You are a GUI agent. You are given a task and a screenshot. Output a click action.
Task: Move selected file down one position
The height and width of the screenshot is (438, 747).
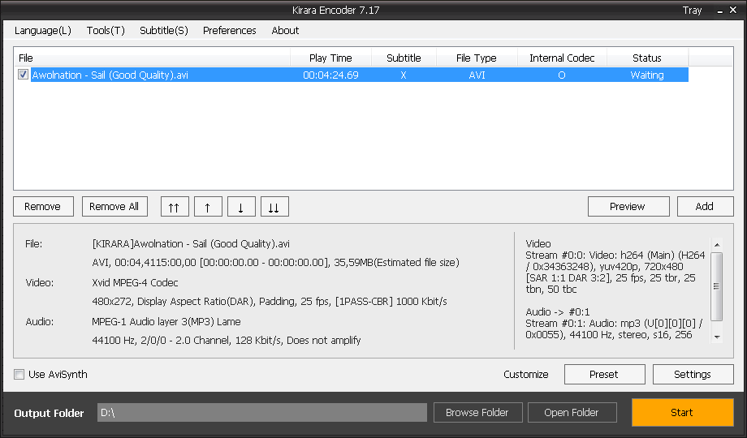click(241, 207)
